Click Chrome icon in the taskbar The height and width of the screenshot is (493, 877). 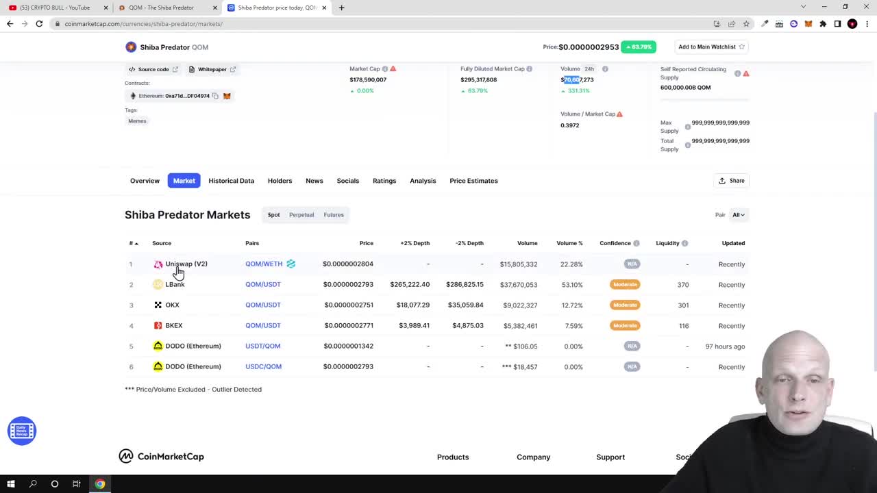(x=100, y=484)
